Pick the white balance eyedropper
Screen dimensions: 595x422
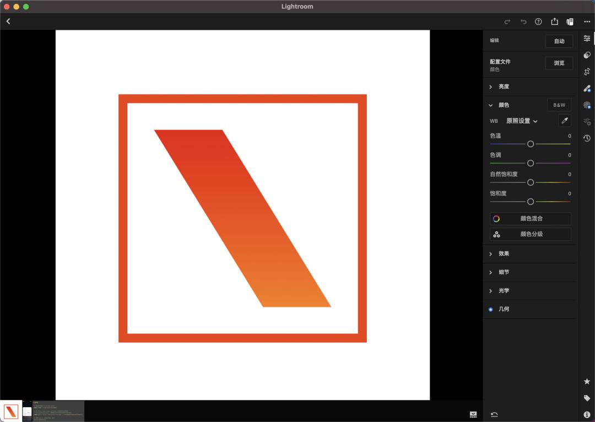(x=564, y=121)
